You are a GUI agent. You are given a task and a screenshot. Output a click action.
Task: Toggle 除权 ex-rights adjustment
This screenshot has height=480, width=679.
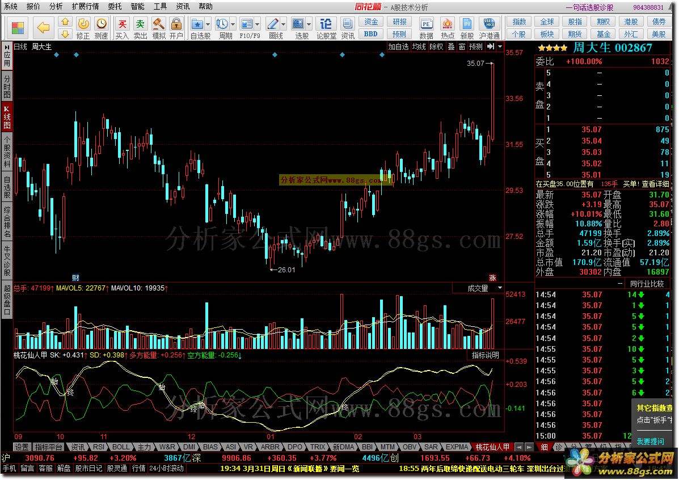tap(437, 47)
